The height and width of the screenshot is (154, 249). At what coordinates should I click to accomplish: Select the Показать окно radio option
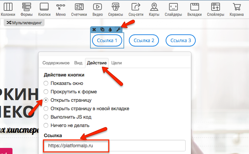[x=46, y=83]
